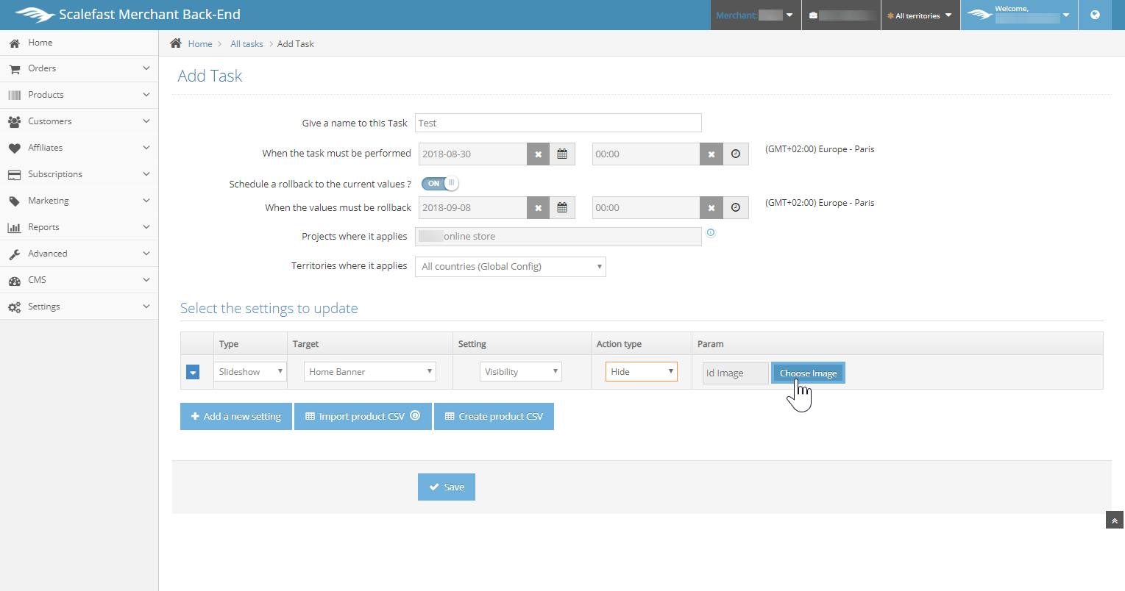
Task: Click the task name input field
Action: pyautogui.click(x=558, y=123)
